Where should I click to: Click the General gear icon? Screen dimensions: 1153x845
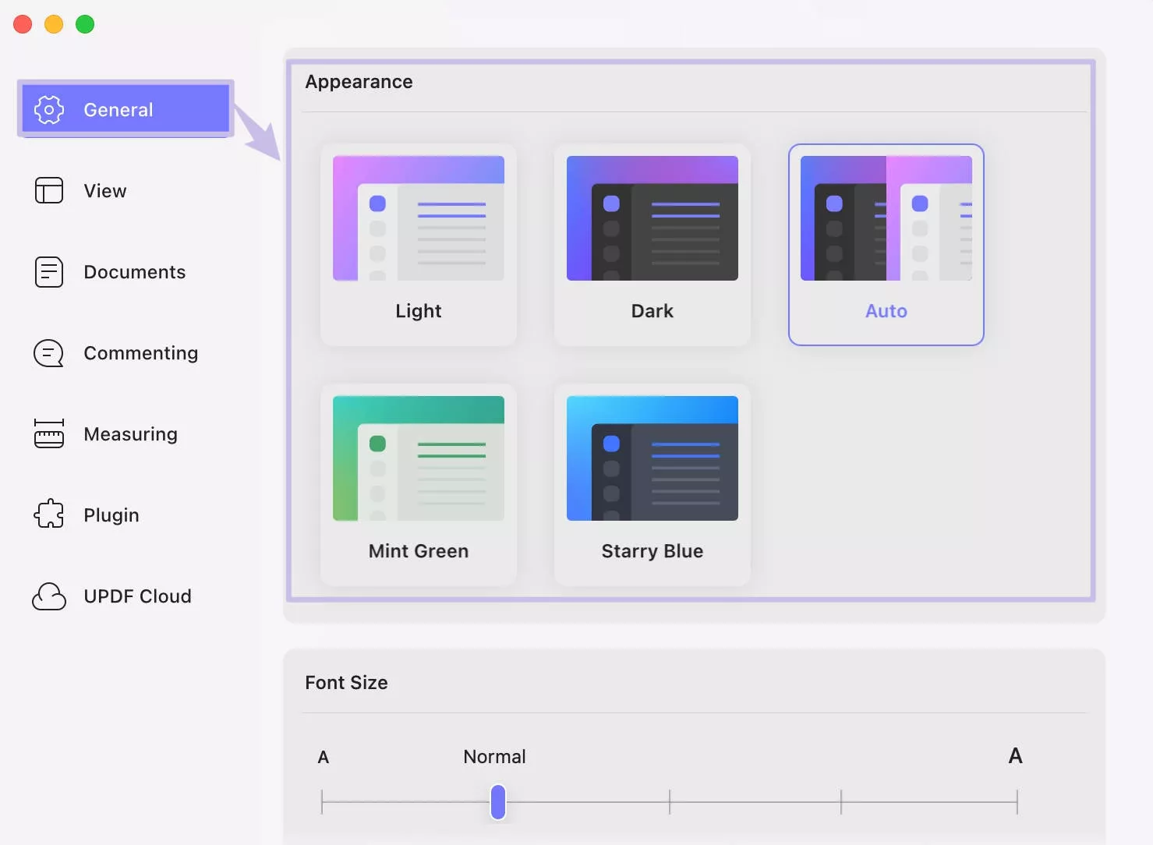point(49,110)
